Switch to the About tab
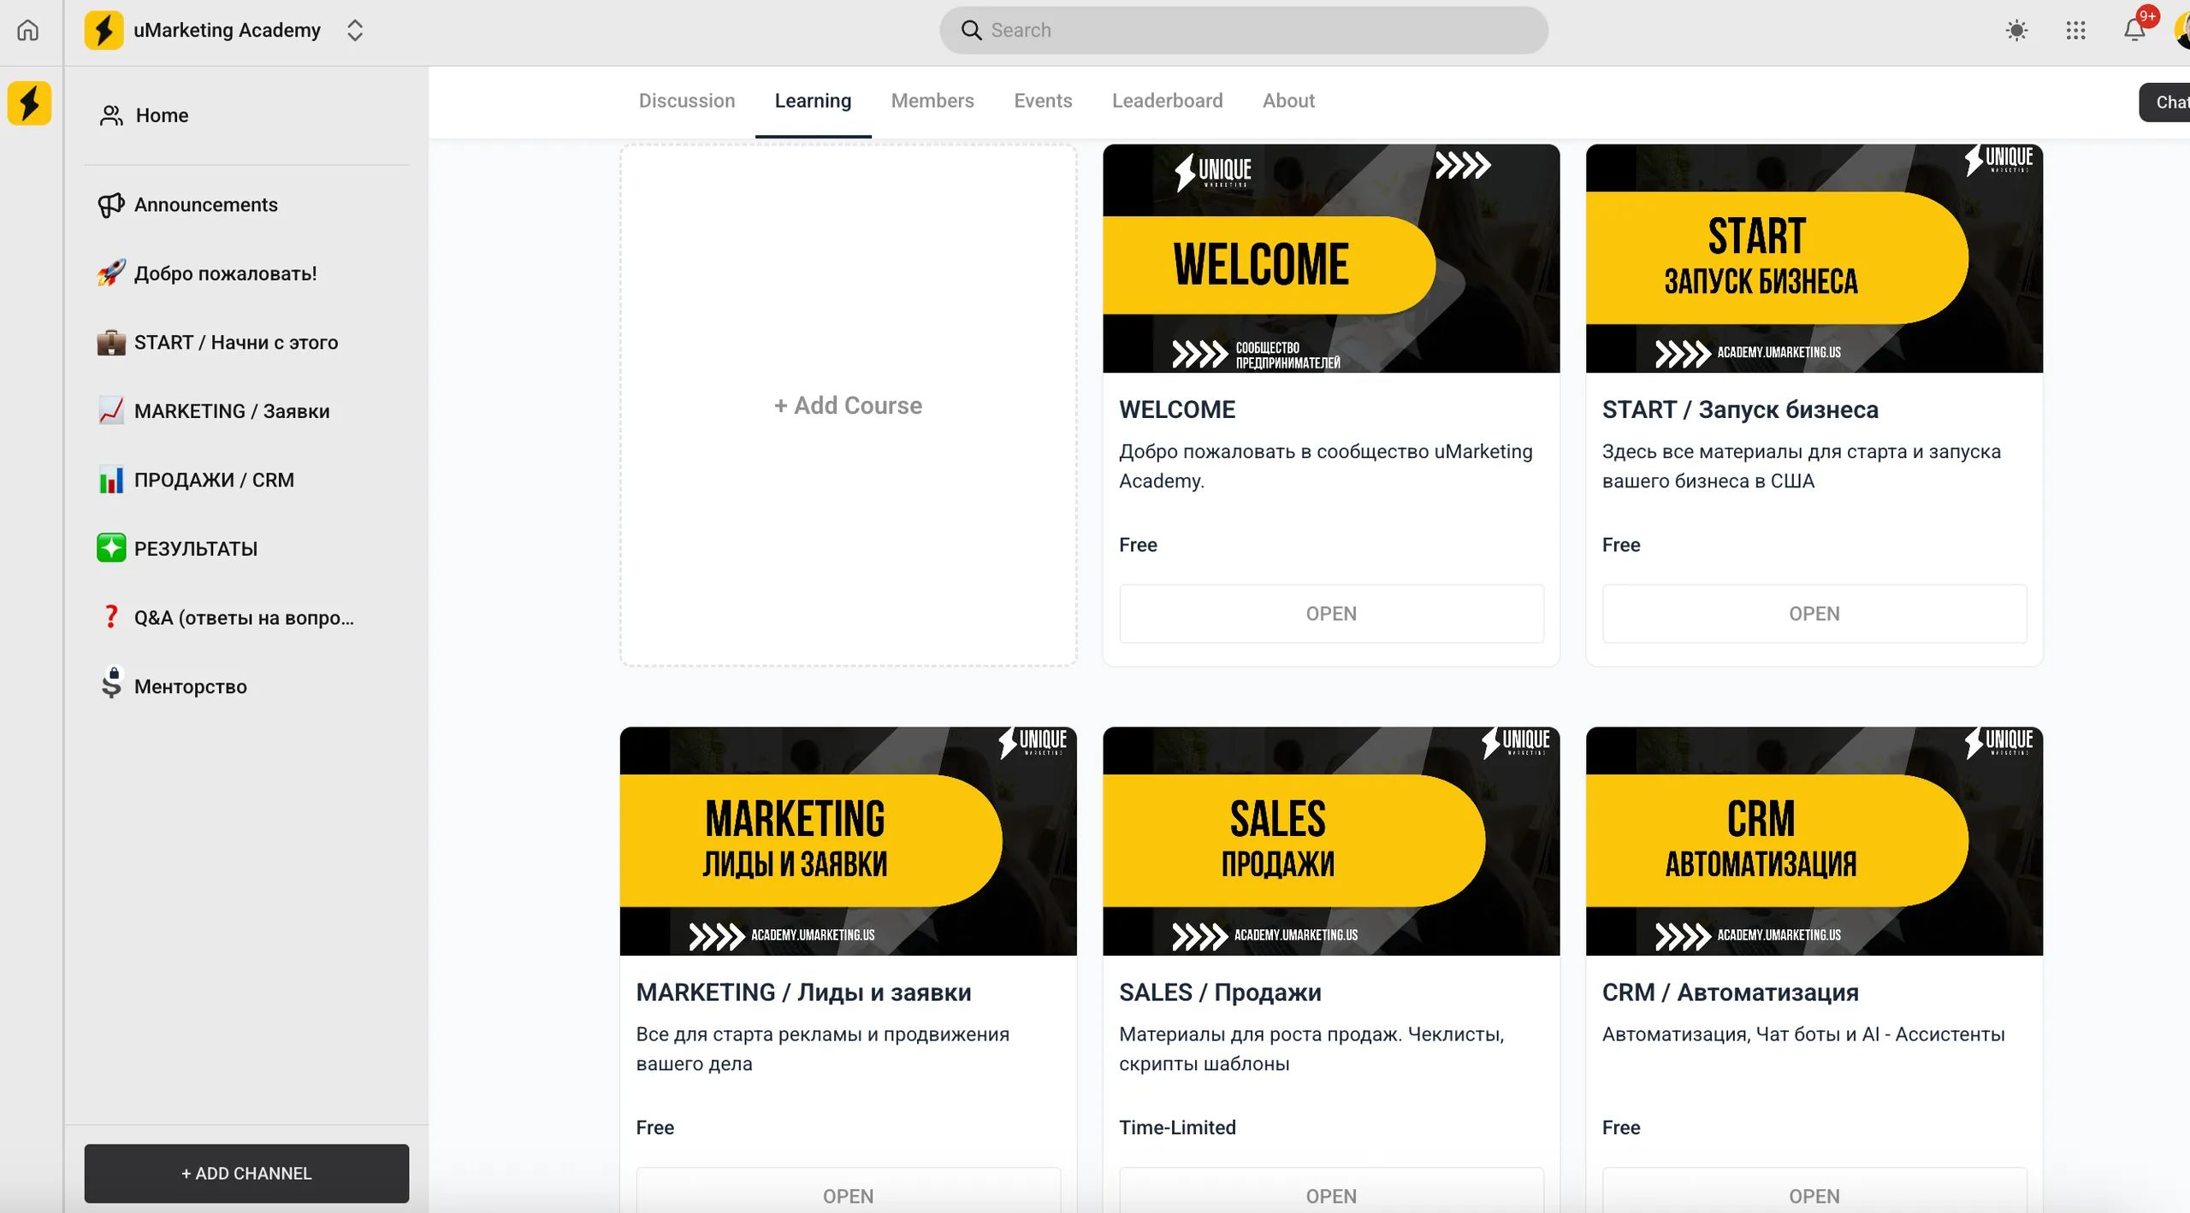This screenshot has width=2190, height=1213. click(1288, 101)
